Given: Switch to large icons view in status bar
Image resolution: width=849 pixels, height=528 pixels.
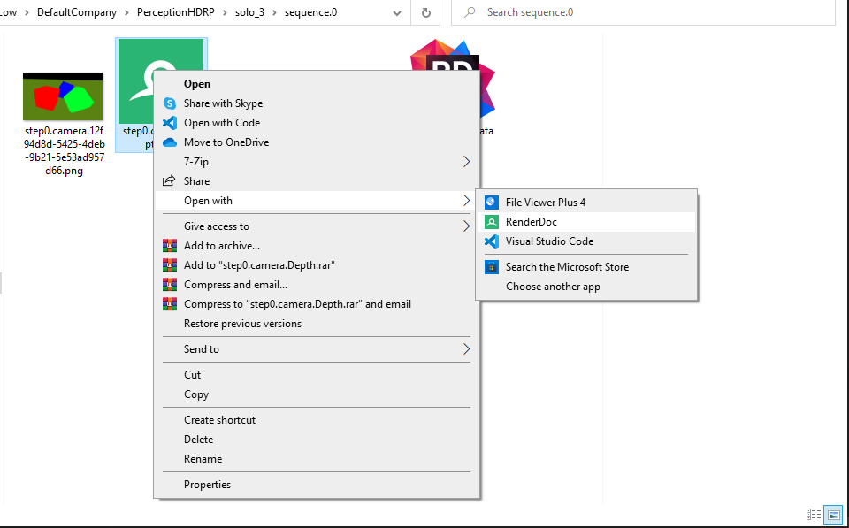Looking at the screenshot, I should 832,514.
